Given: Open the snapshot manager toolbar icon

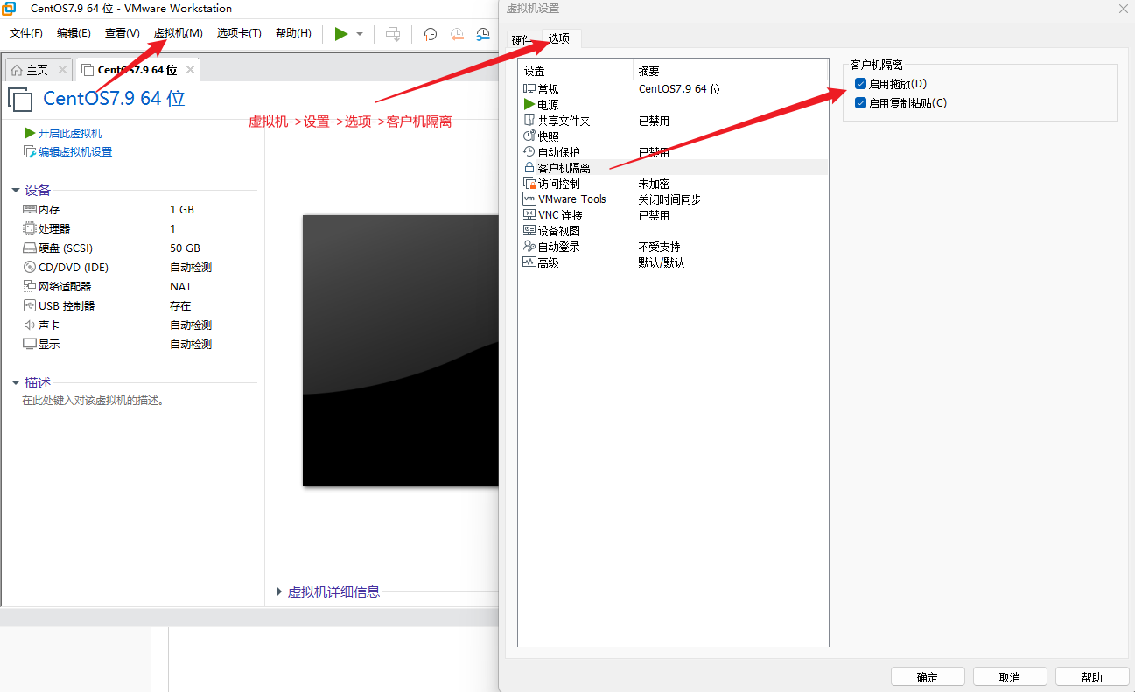Looking at the screenshot, I should [x=483, y=34].
